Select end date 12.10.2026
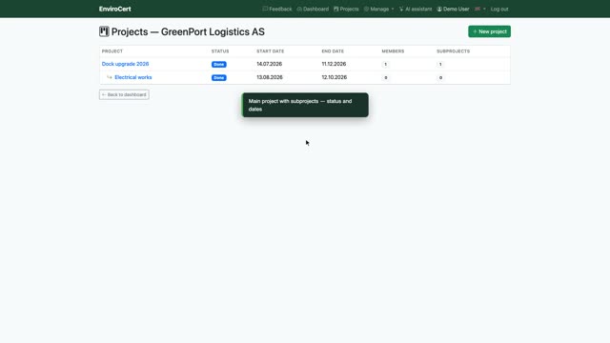The image size is (610, 343). 335,77
